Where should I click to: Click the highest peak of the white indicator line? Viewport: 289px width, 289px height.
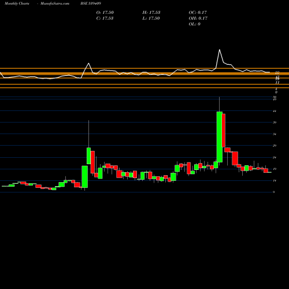(x=220, y=50)
